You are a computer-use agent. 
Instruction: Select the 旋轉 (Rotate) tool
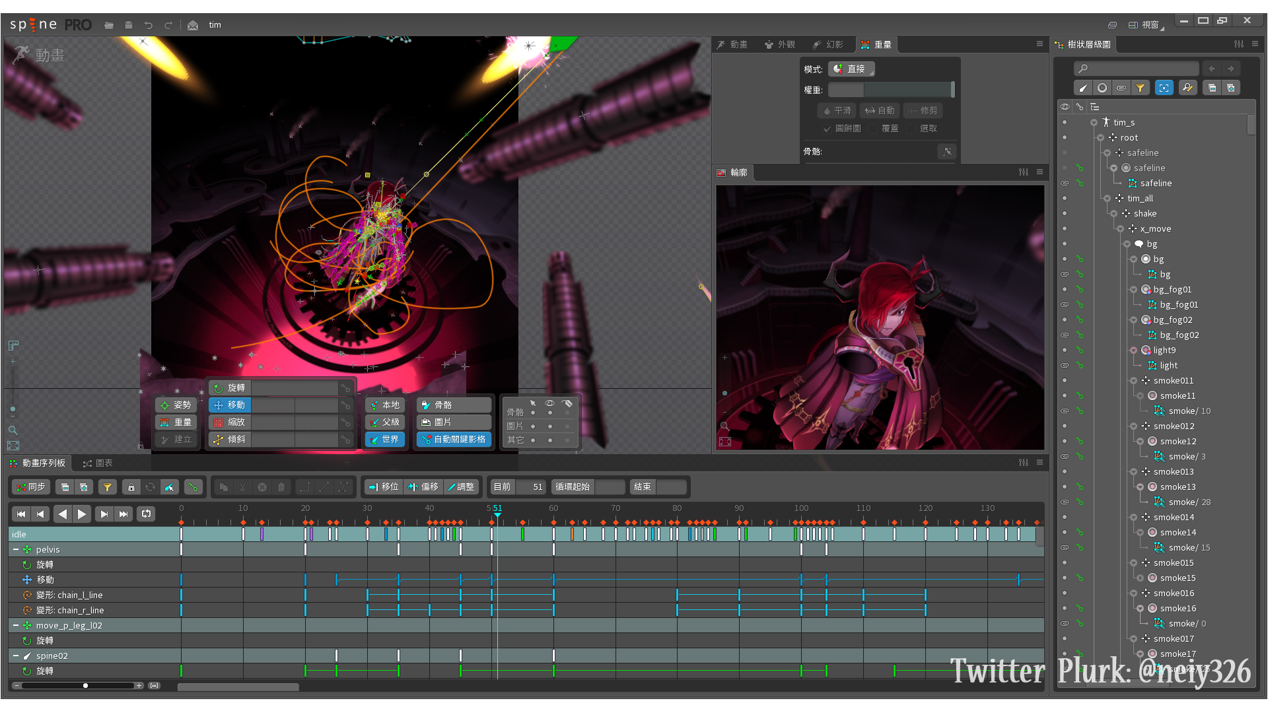[229, 388]
